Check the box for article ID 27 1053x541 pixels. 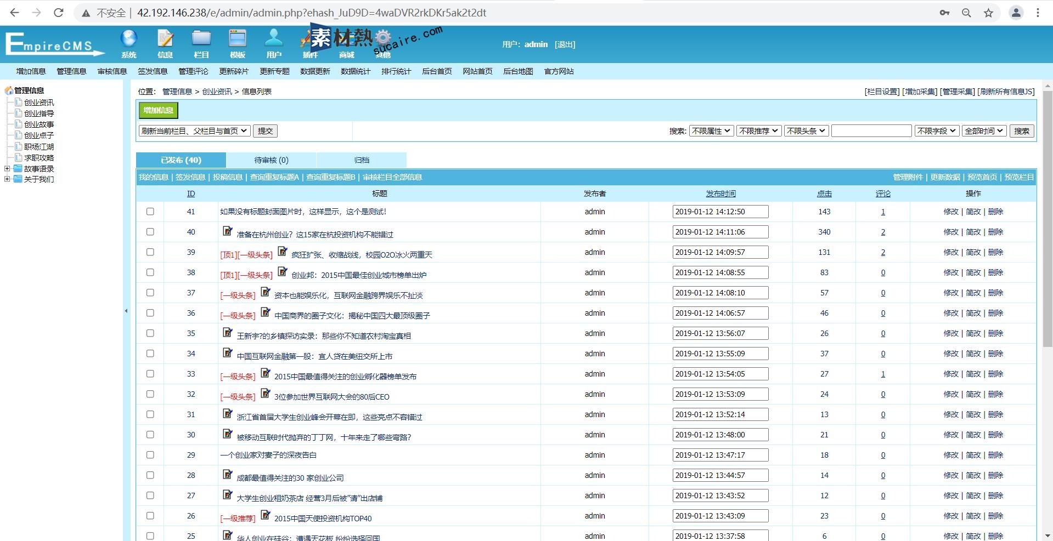point(150,496)
